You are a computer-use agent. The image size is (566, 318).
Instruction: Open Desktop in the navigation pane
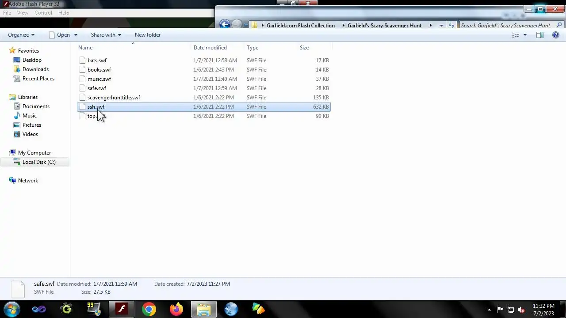coord(32,60)
